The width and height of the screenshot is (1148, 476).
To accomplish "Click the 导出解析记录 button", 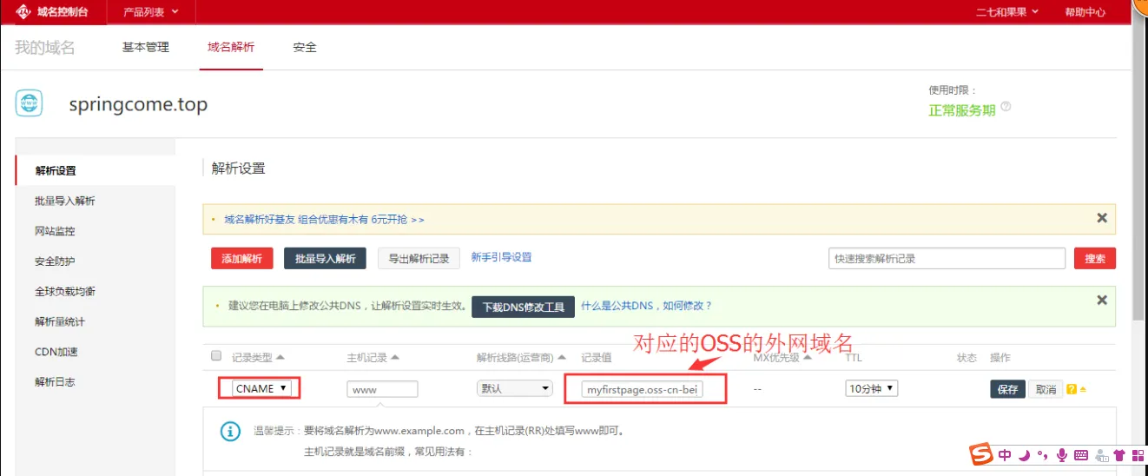I will (419, 258).
